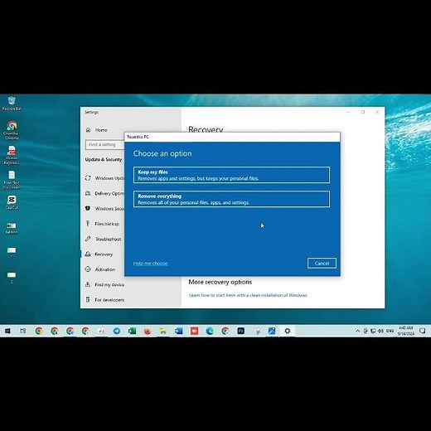Open Files backup settings
The image size is (431, 431).
(x=102, y=224)
